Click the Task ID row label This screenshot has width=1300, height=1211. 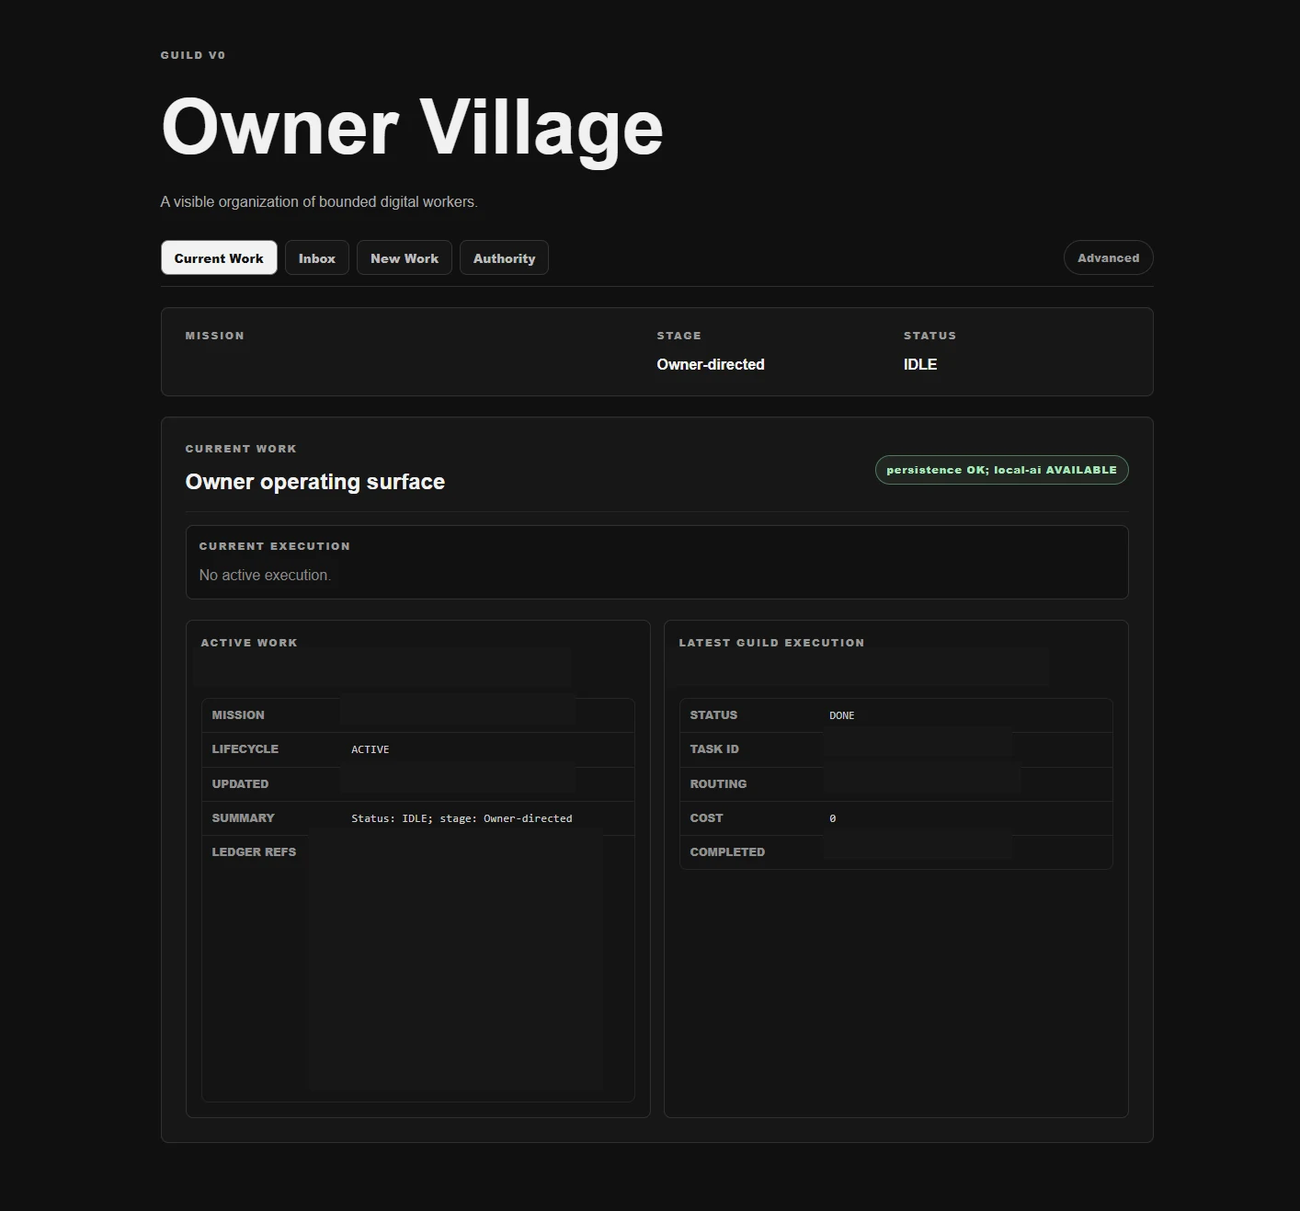714,749
